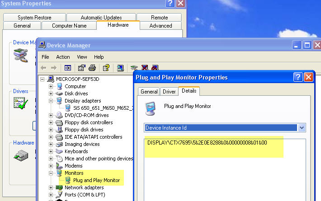Click the Disable device toolbar icon

click(x=155, y=67)
